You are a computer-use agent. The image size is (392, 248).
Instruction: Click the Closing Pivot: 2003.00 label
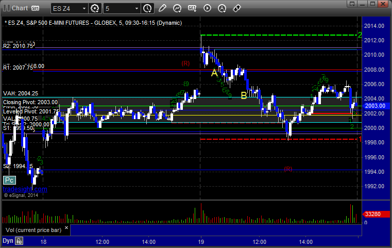pyautogui.click(x=30, y=102)
